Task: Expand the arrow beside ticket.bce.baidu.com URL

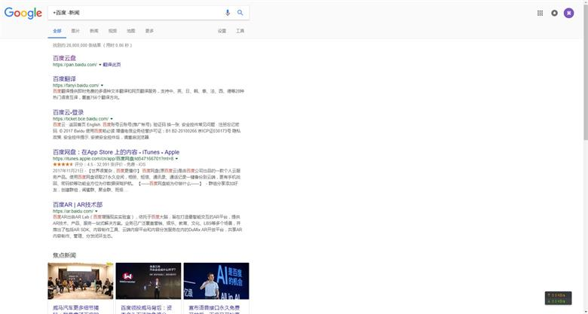Action: tap(112, 119)
